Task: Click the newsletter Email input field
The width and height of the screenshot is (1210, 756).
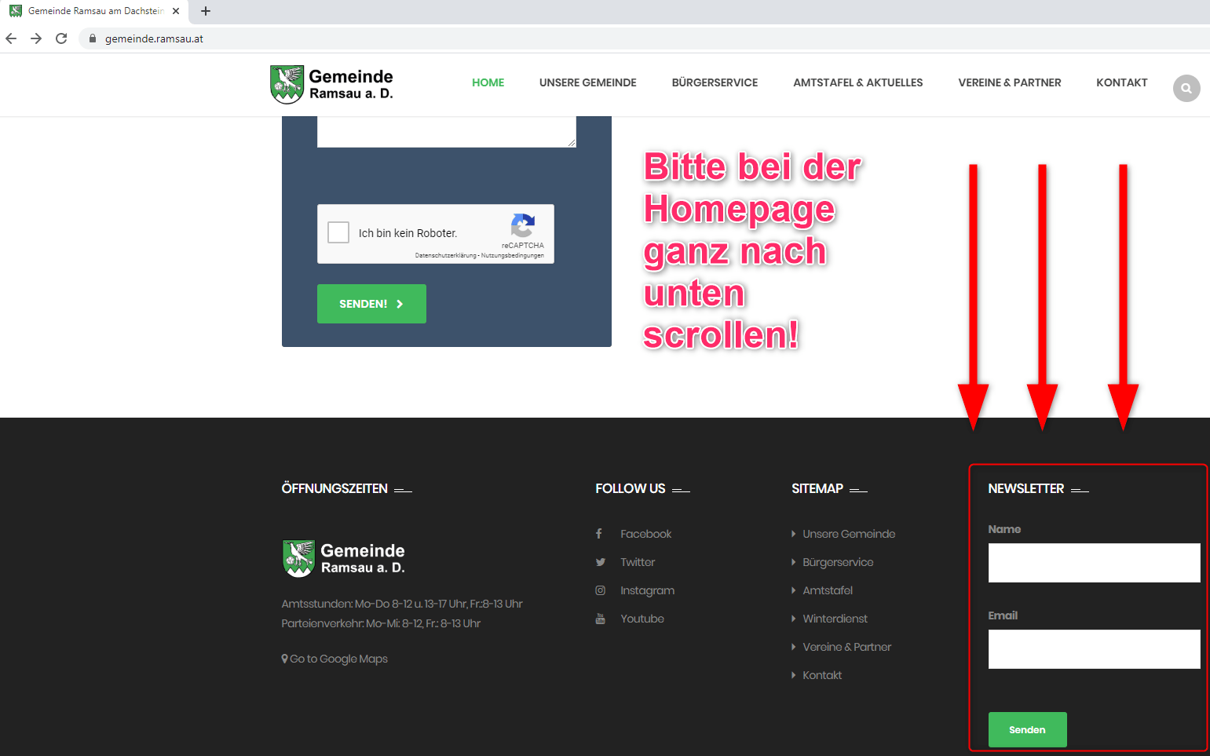Action: 1094,649
